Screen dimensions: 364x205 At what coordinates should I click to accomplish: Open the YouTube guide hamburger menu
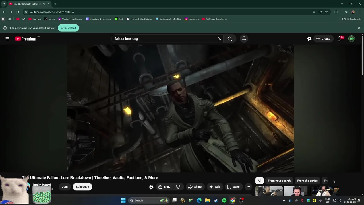(x=7, y=39)
